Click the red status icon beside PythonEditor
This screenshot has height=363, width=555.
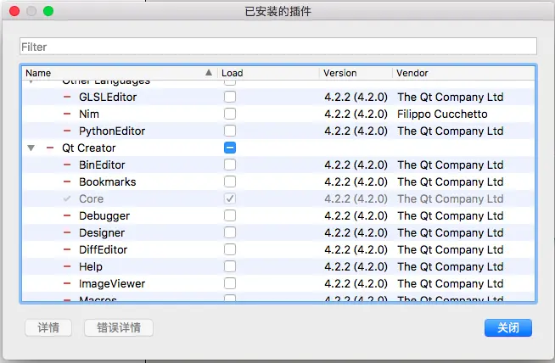click(67, 131)
